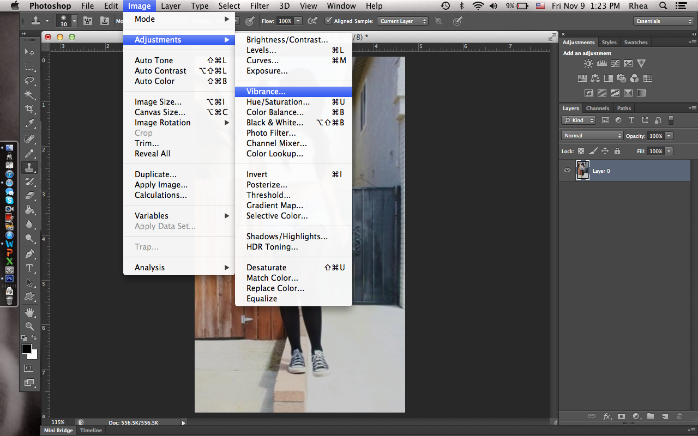Select Image Size menu item

click(179, 102)
